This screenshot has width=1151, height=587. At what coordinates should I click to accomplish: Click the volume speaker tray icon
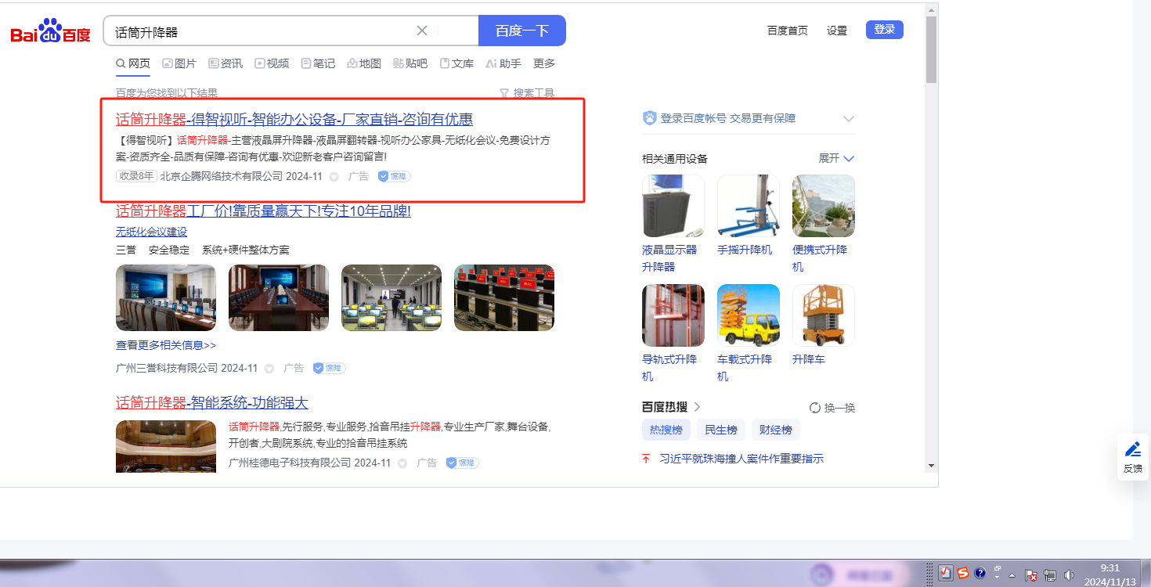pyautogui.click(x=1068, y=574)
